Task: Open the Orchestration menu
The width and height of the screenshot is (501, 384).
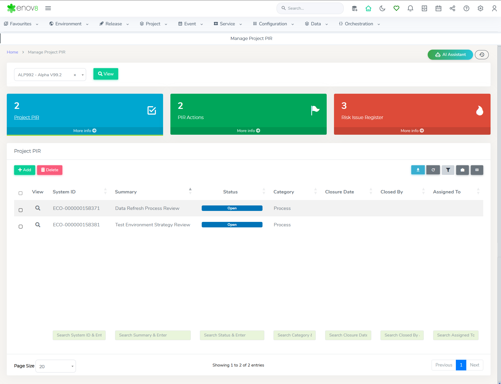Action: point(359,24)
